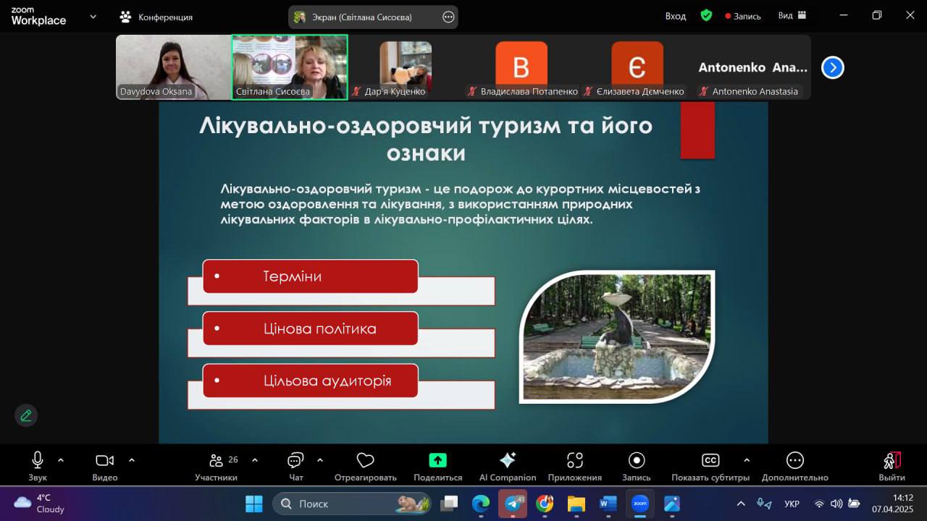This screenshot has height=521, width=927.
Task: Open the Zoom Workplace dropdown chevron
Action: tap(93, 16)
